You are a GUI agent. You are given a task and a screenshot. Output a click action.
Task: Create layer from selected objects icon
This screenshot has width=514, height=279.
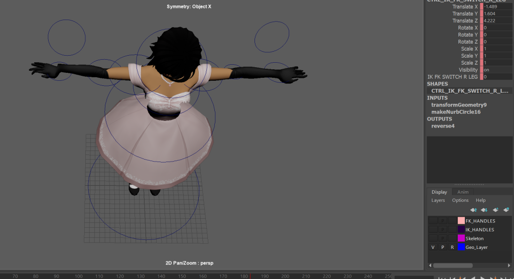coord(506,210)
